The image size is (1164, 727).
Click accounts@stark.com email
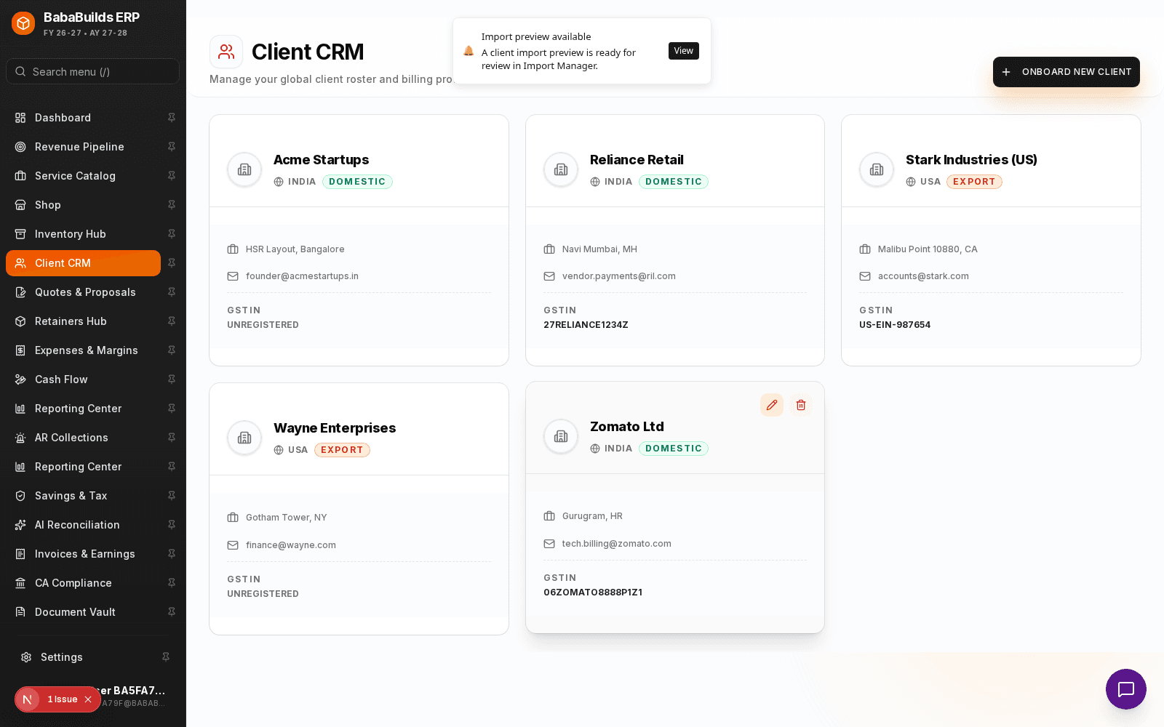(923, 276)
